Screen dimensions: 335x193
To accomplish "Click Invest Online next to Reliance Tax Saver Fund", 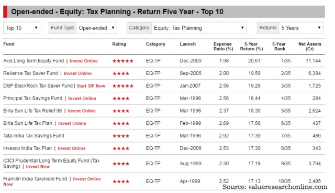I will (x=78, y=73).
